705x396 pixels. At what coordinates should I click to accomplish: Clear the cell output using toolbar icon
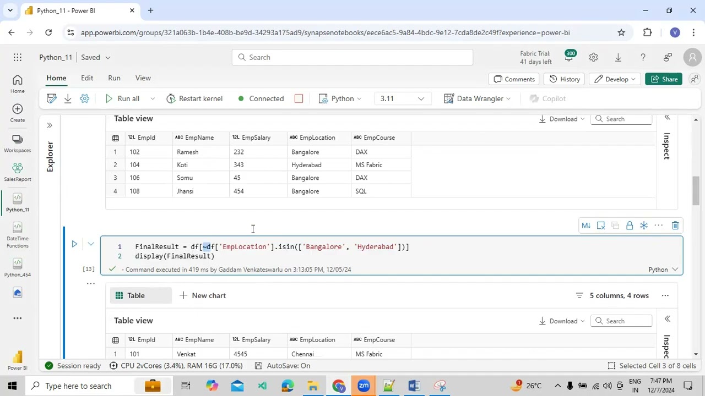click(601, 226)
